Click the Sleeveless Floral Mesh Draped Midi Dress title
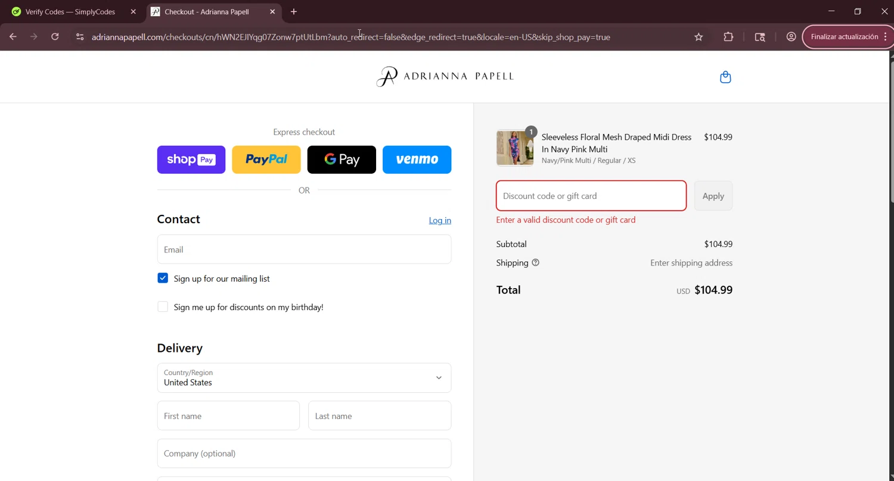The image size is (894, 481). coord(616,143)
